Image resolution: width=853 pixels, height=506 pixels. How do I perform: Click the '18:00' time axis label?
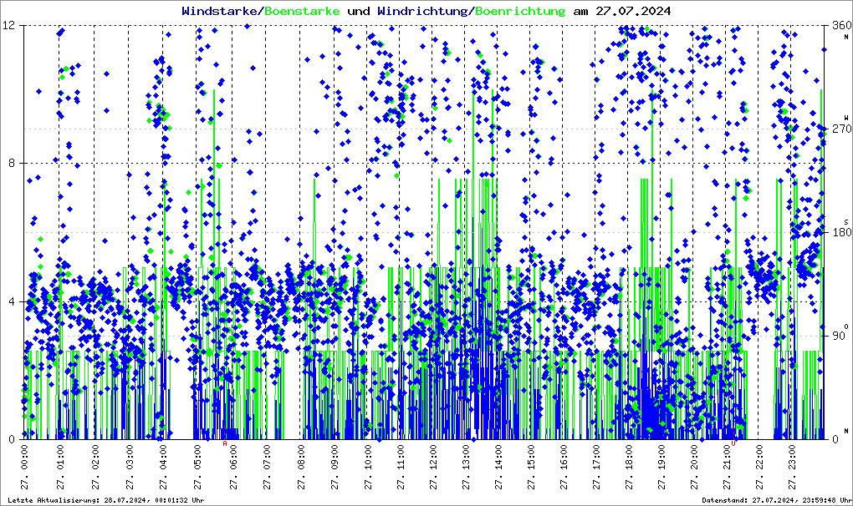pos(630,458)
